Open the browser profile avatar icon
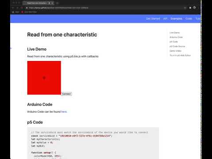This screenshot has height=159, width=212. pyautogui.click(x=194, y=8)
